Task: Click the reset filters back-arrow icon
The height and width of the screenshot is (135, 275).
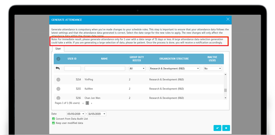Action: (58, 68)
